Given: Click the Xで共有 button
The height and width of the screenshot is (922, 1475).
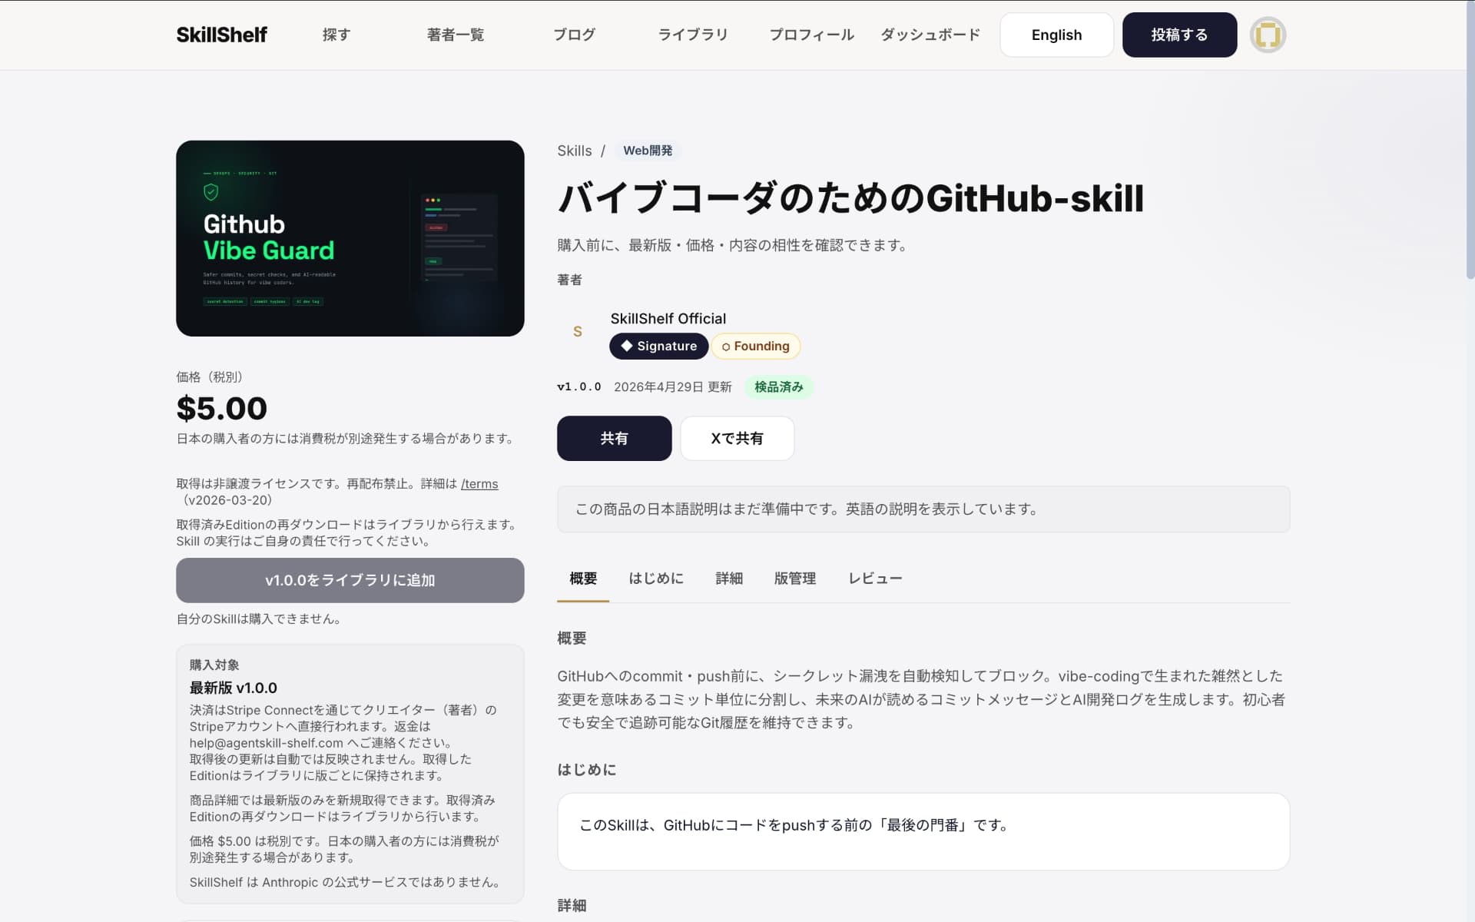Looking at the screenshot, I should click(x=737, y=438).
